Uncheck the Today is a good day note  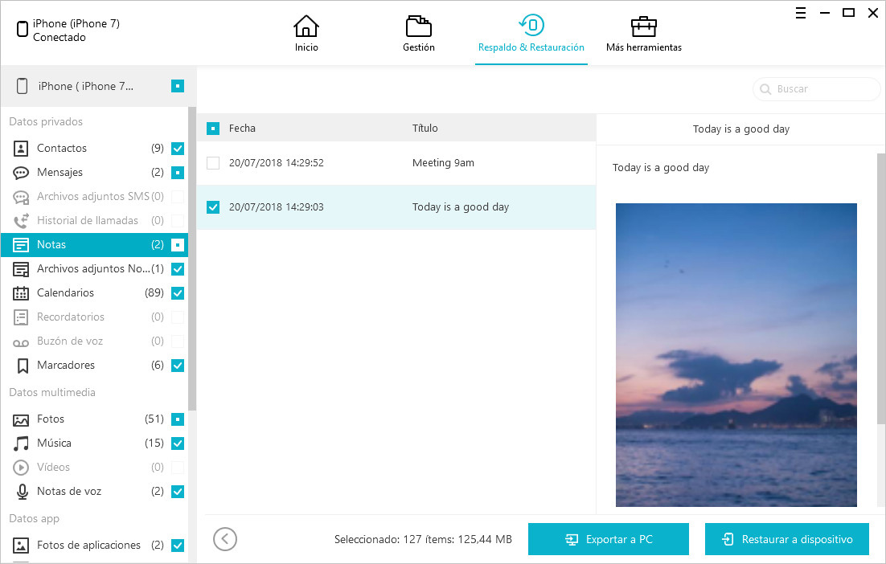[213, 207]
